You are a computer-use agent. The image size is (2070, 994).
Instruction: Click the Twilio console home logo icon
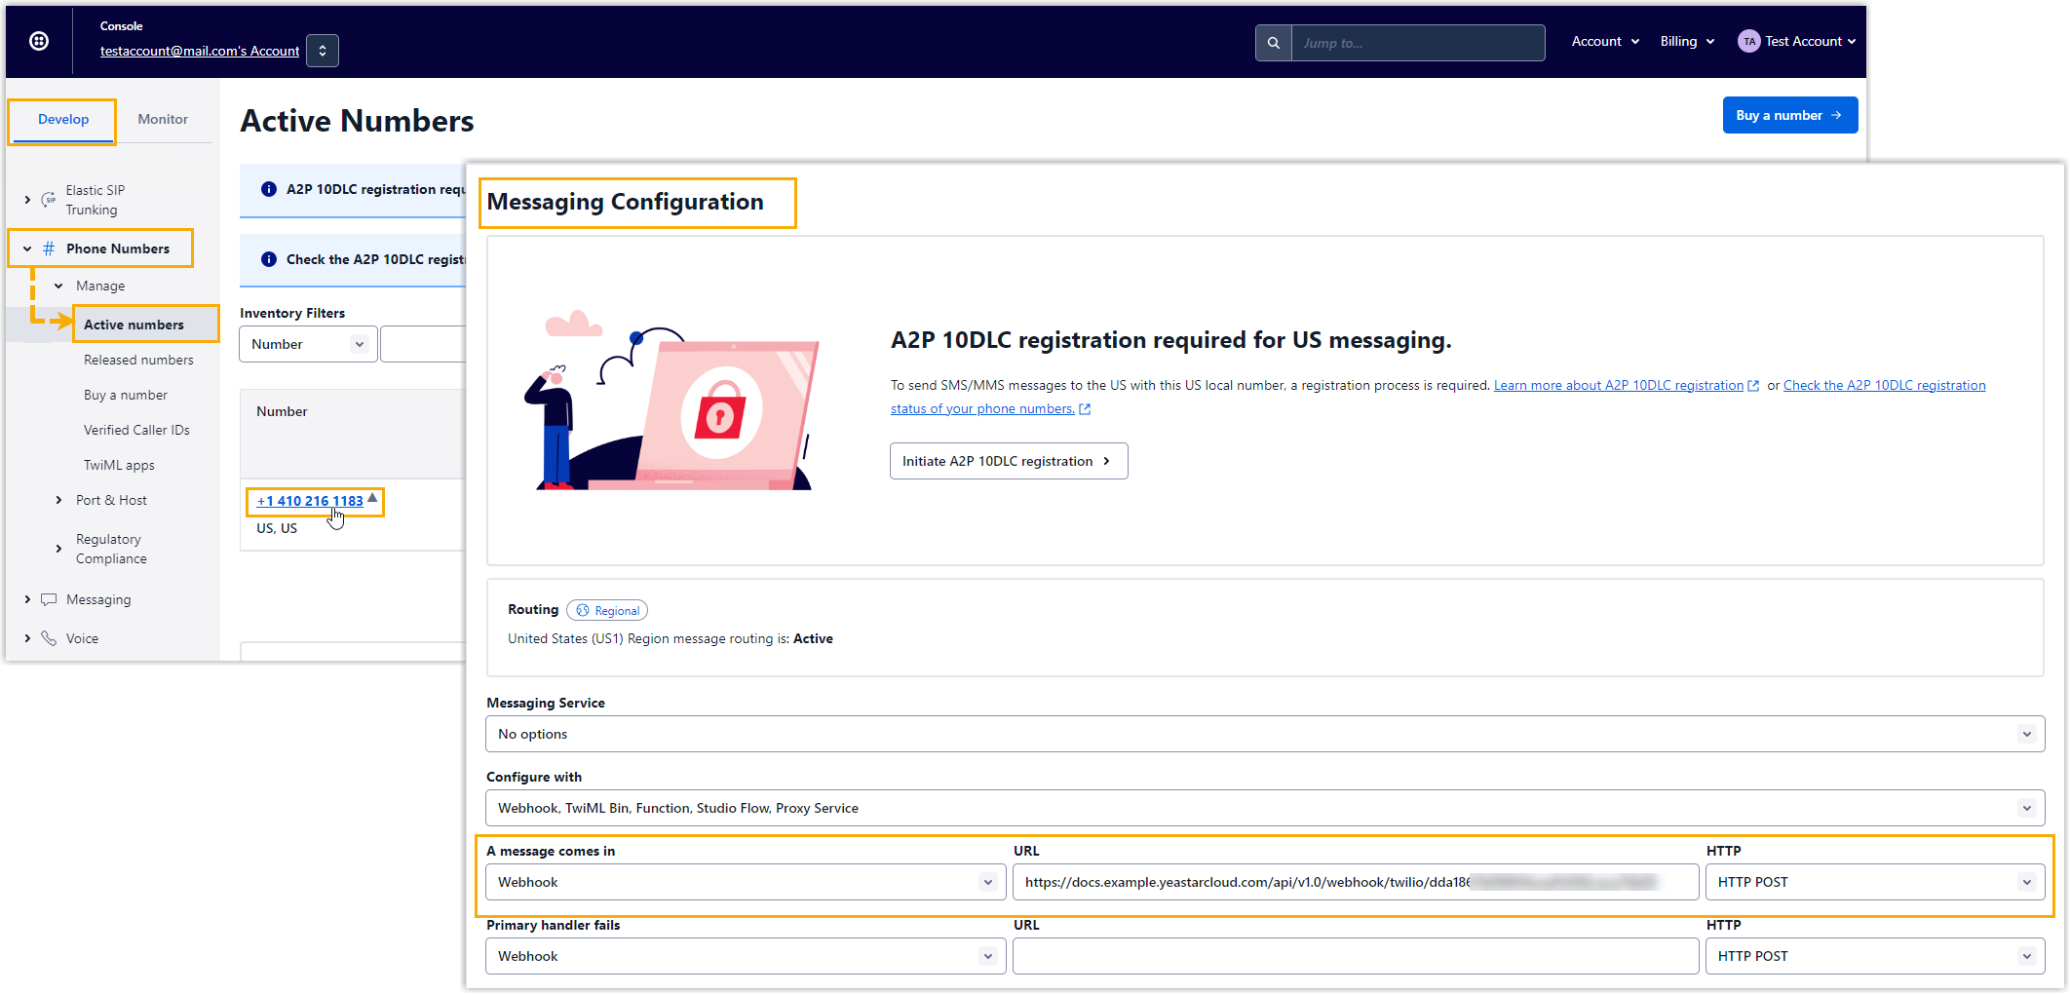click(39, 41)
